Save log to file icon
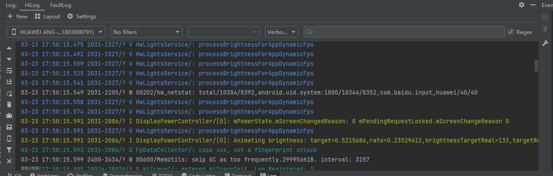 point(9,127)
